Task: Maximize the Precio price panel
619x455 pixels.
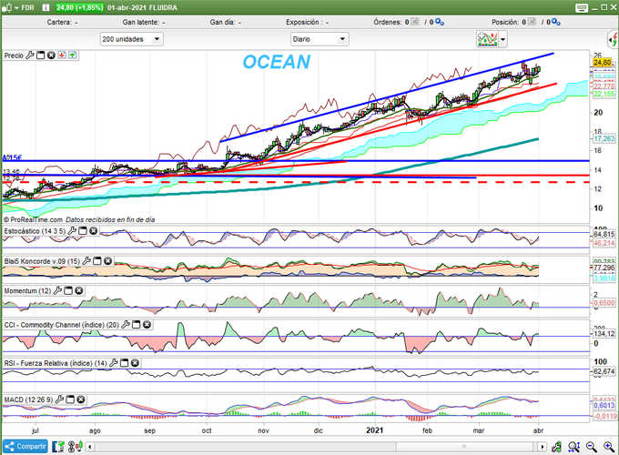Action: coord(40,56)
